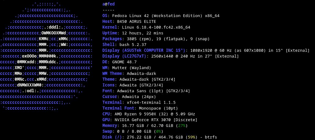The height and width of the screenshot is (140, 315).
Task: Click the ASUSTek COMPUTER INC 15" display line
Action: [206, 50]
